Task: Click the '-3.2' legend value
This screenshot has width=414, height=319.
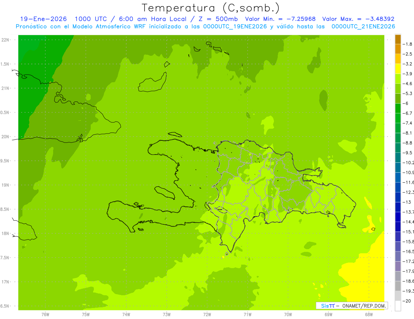Action: [x=408, y=64]
